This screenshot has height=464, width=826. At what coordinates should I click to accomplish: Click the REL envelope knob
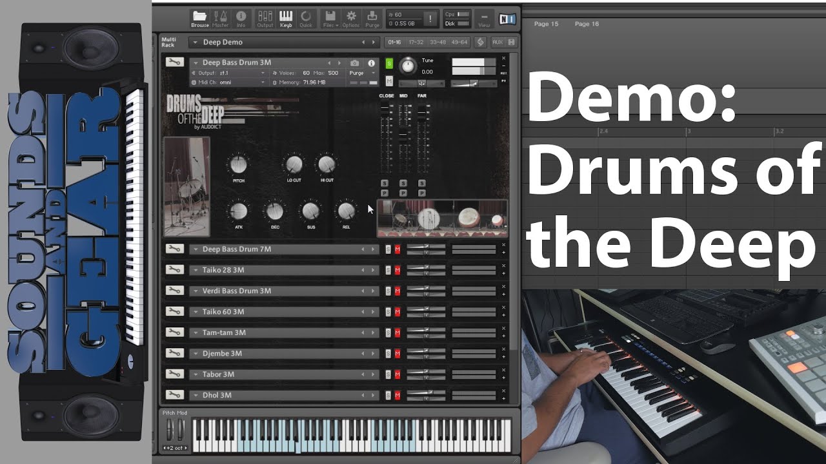click(347, 210)
